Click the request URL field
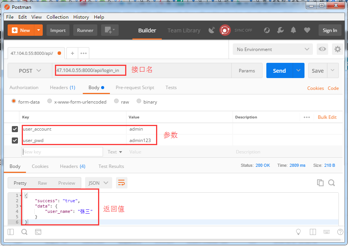The width and height of the screenshot is (348, 246). pyautogui.click(x=142, y=70)
